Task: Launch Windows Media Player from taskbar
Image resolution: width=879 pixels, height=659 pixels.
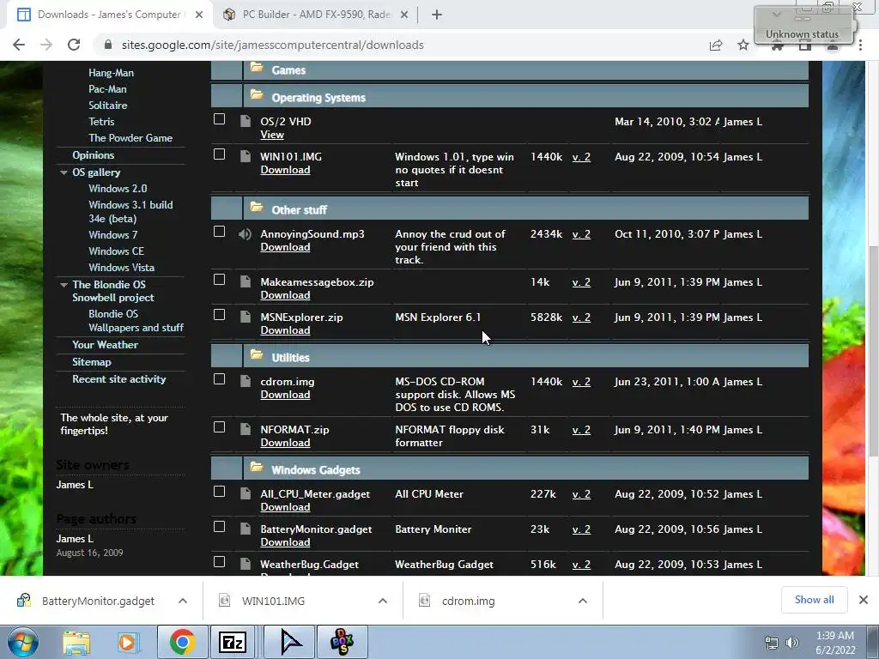Action: pos(127,642)
